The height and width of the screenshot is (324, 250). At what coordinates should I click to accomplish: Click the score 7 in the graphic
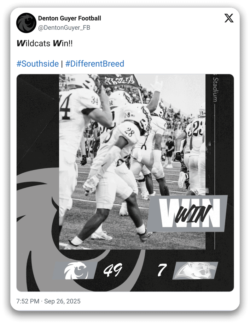pos(162,270)
